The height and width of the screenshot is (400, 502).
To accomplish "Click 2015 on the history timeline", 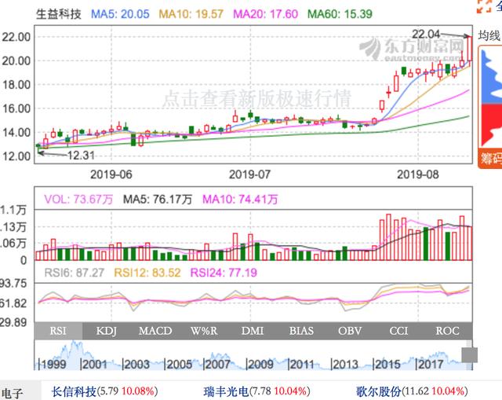I will pyautogui.click(x=387, y=365).
